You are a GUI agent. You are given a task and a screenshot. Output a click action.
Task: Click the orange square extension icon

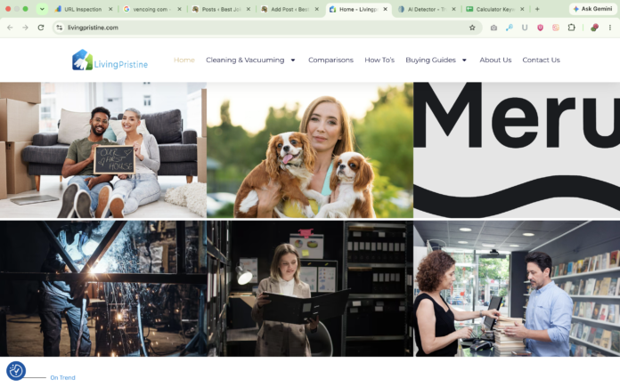tap(556, 28)
